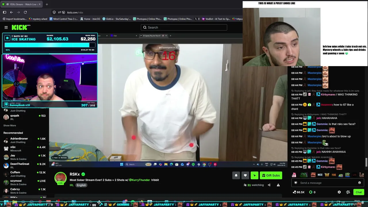This screenshot has width=368, height=207.
Task: Select the RSKx Stream browser tab
Action: pos(22,4)
